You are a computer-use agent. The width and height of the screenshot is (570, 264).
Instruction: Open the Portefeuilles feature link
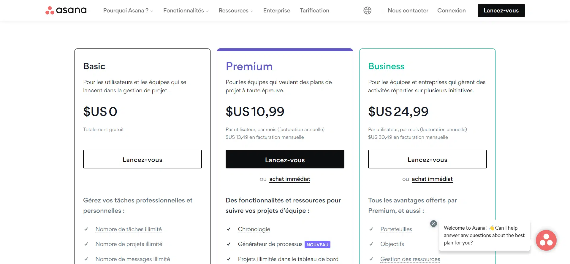click(x=396, y=229)
